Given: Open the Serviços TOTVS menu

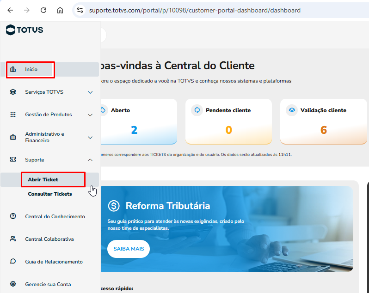Looking at the screenshot, I should click(x=44, y=92).
